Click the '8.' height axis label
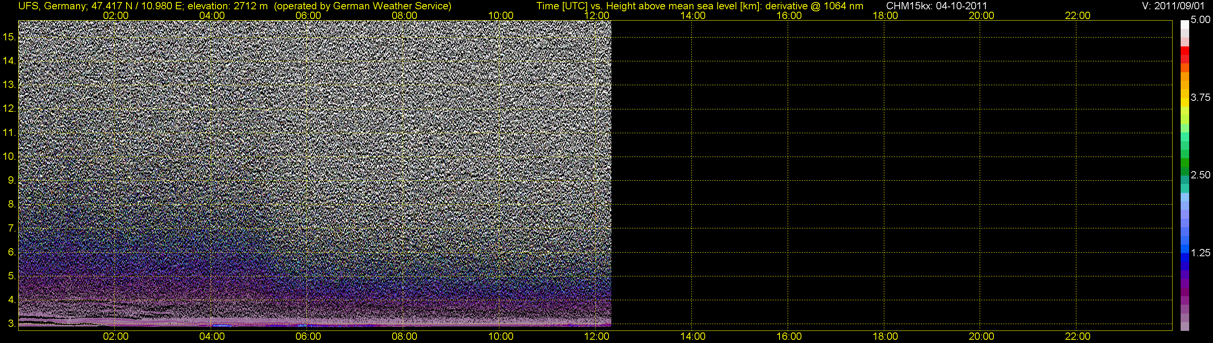 pos(12,204)
